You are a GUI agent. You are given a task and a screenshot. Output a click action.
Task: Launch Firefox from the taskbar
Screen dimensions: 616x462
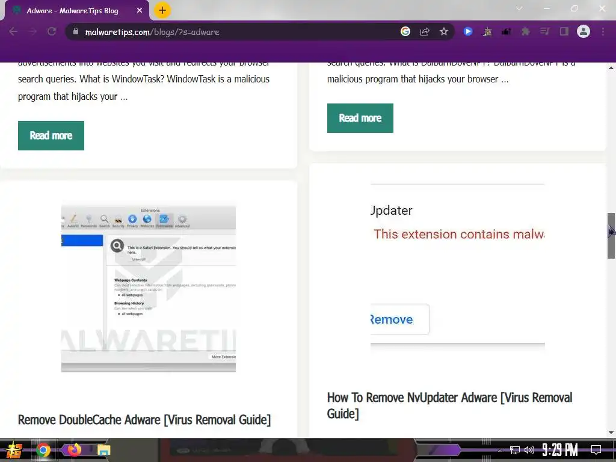[74, 449]
